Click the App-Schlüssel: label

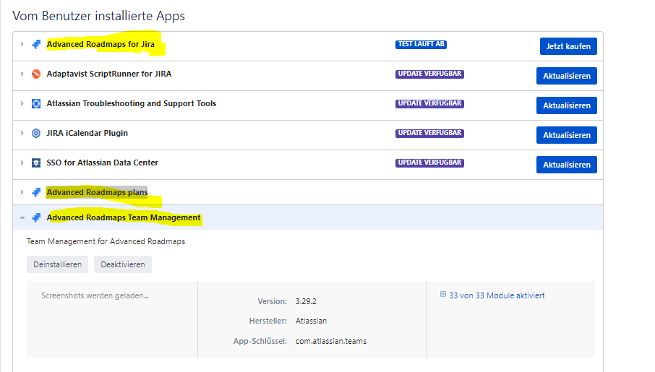click(x=260, y=341)
